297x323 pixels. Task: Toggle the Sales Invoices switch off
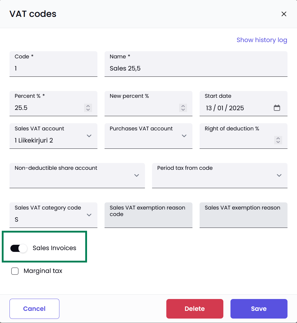[19, 248]
